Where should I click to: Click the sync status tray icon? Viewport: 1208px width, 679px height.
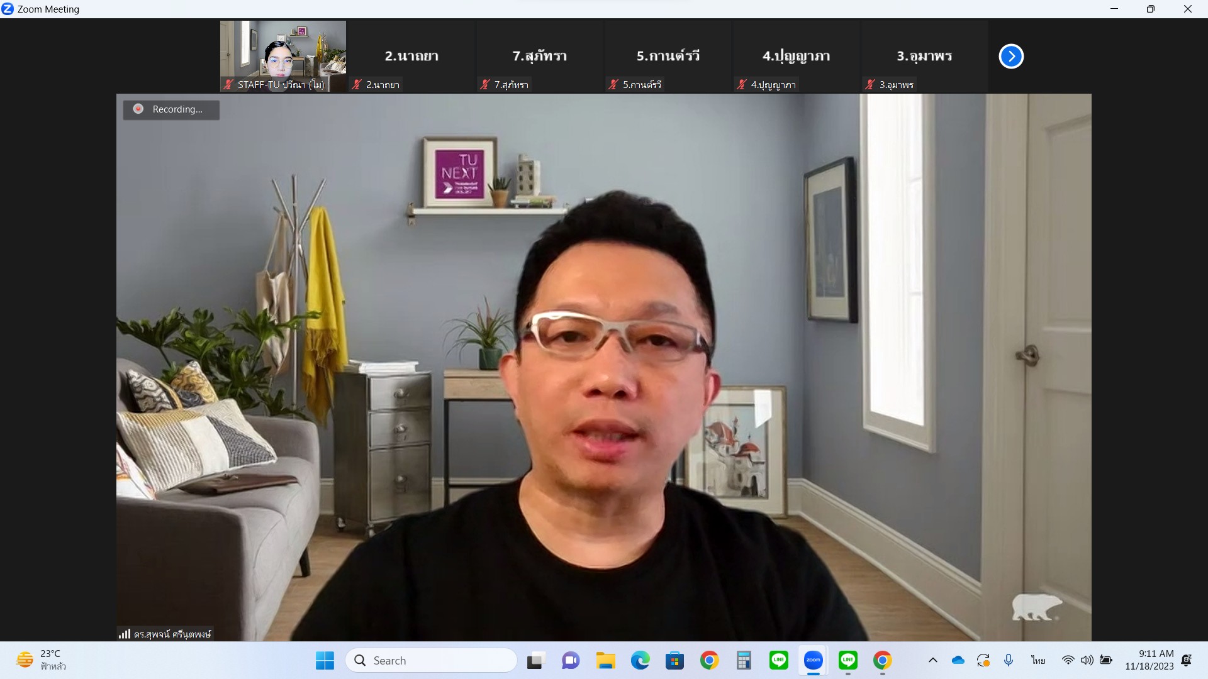pos(983,660)
